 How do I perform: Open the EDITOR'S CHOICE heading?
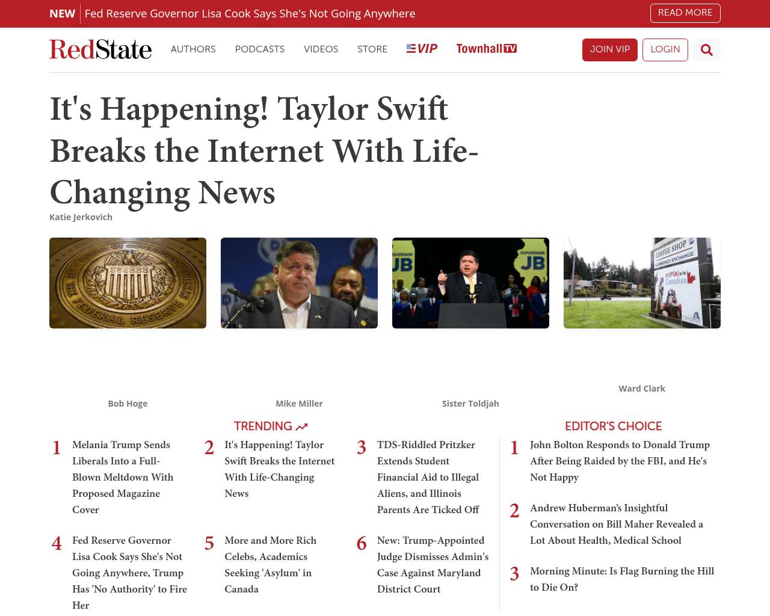click(x=613, y=426)
